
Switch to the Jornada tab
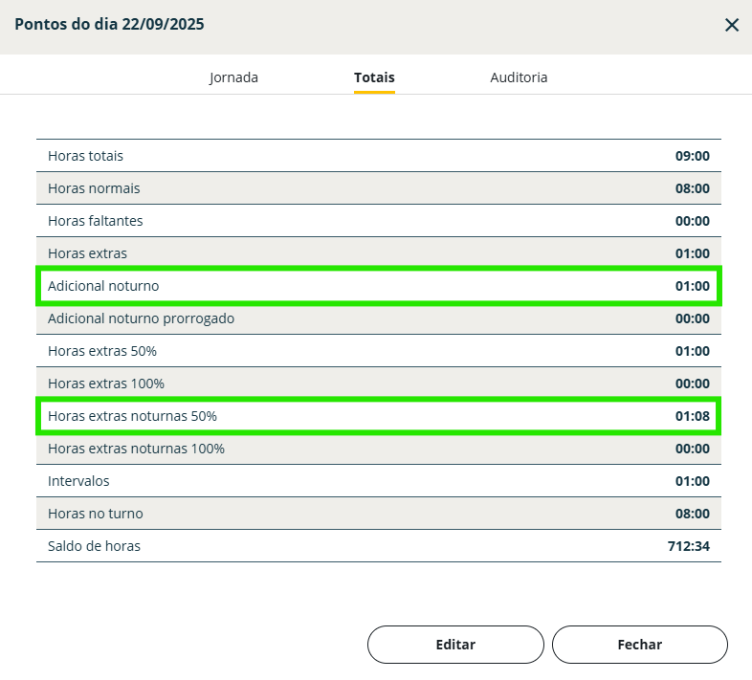233,77
